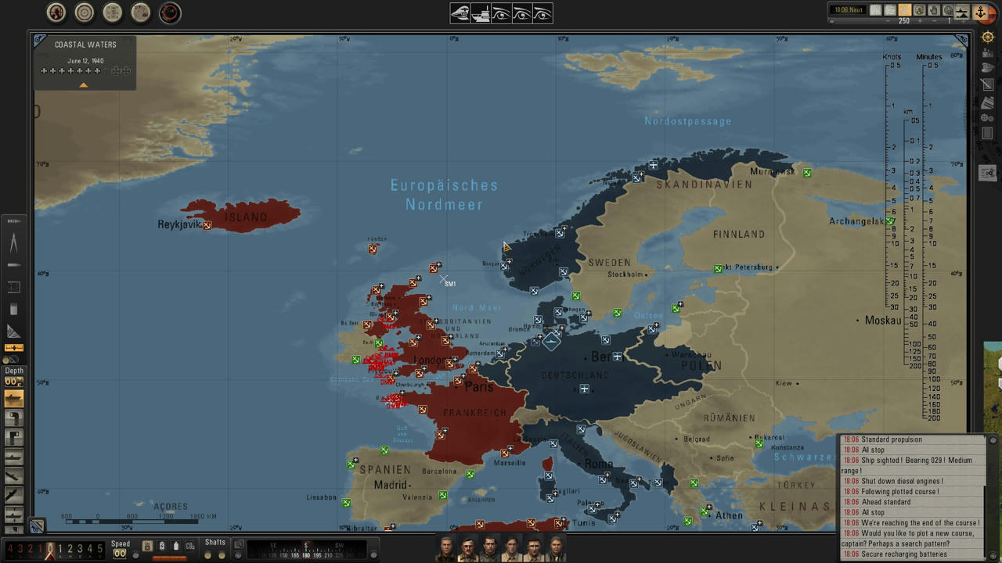Click the corner icon on Coastal Waters panel
1002x563 pixels.
(40, 41)
